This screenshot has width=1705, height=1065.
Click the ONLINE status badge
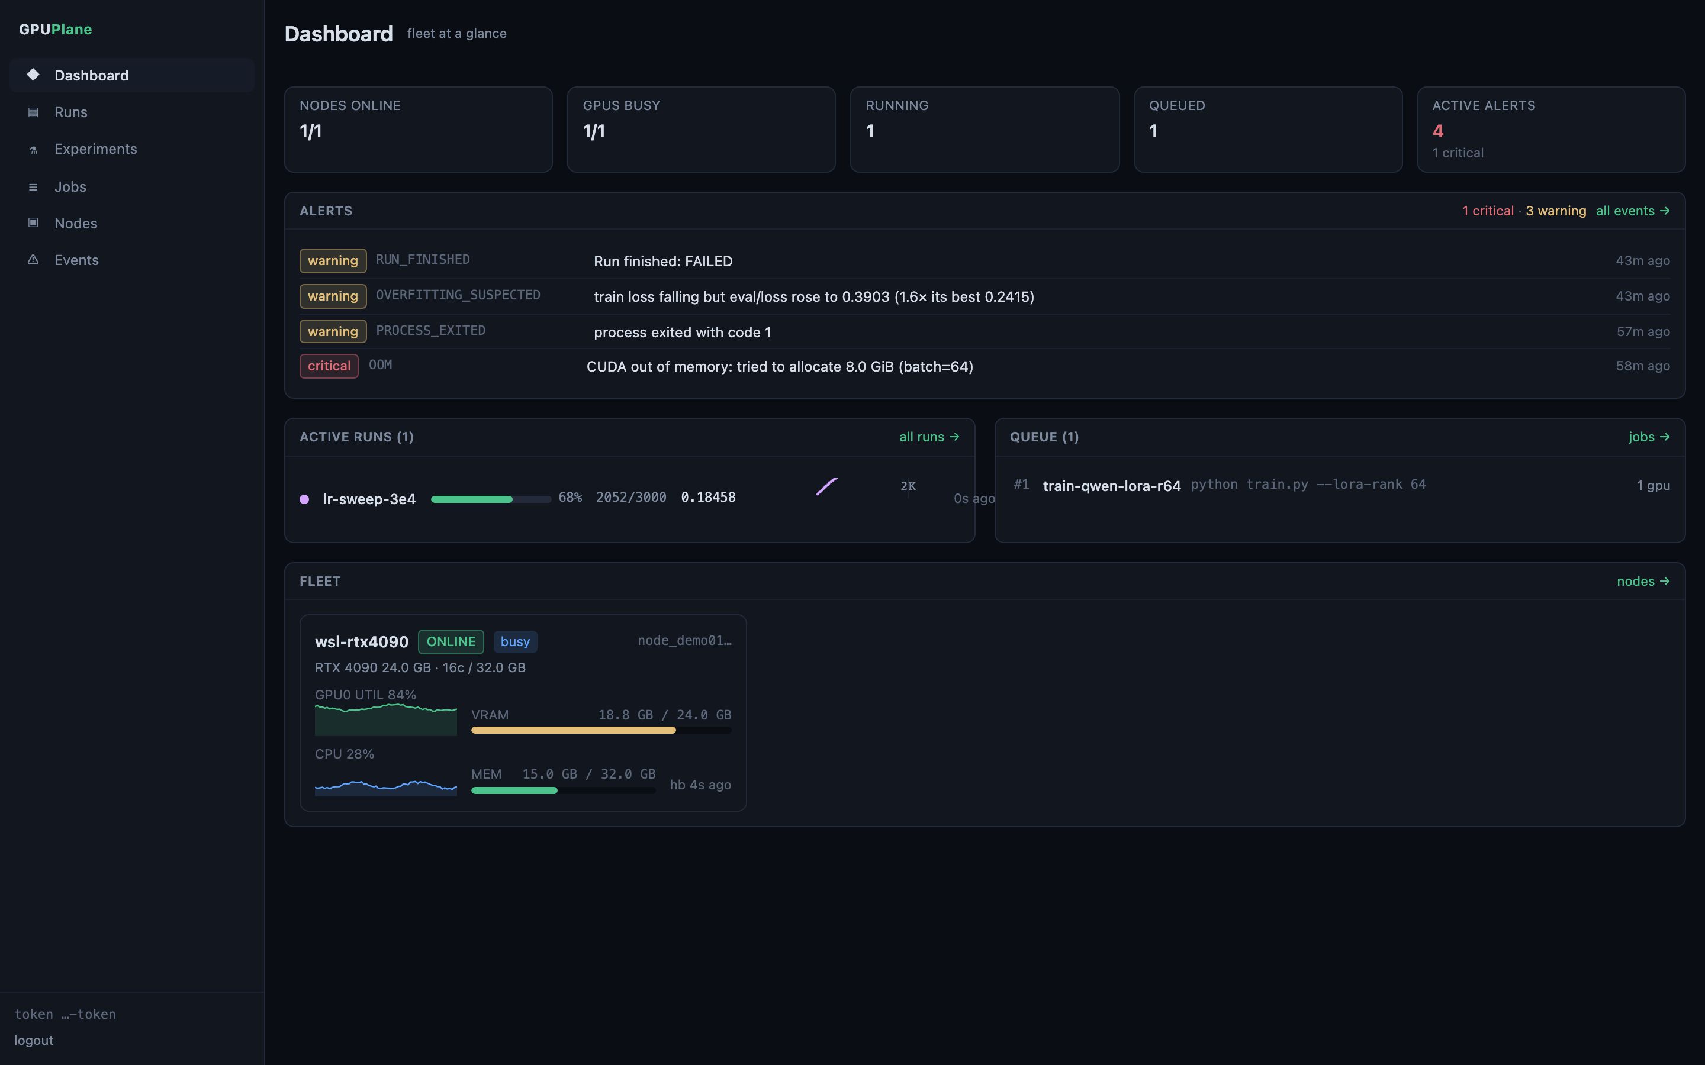click(x=451, y=642)
